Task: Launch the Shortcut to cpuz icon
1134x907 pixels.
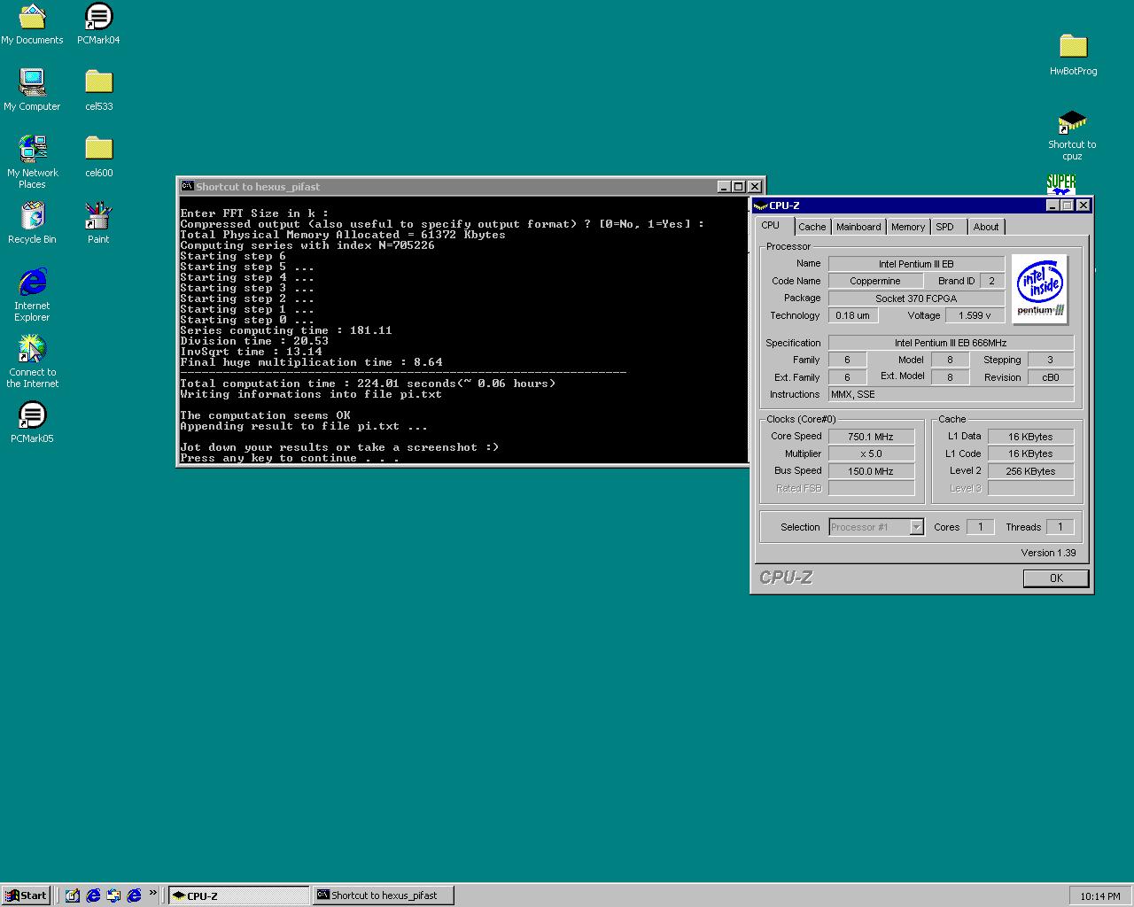Action: [1073, 135]
